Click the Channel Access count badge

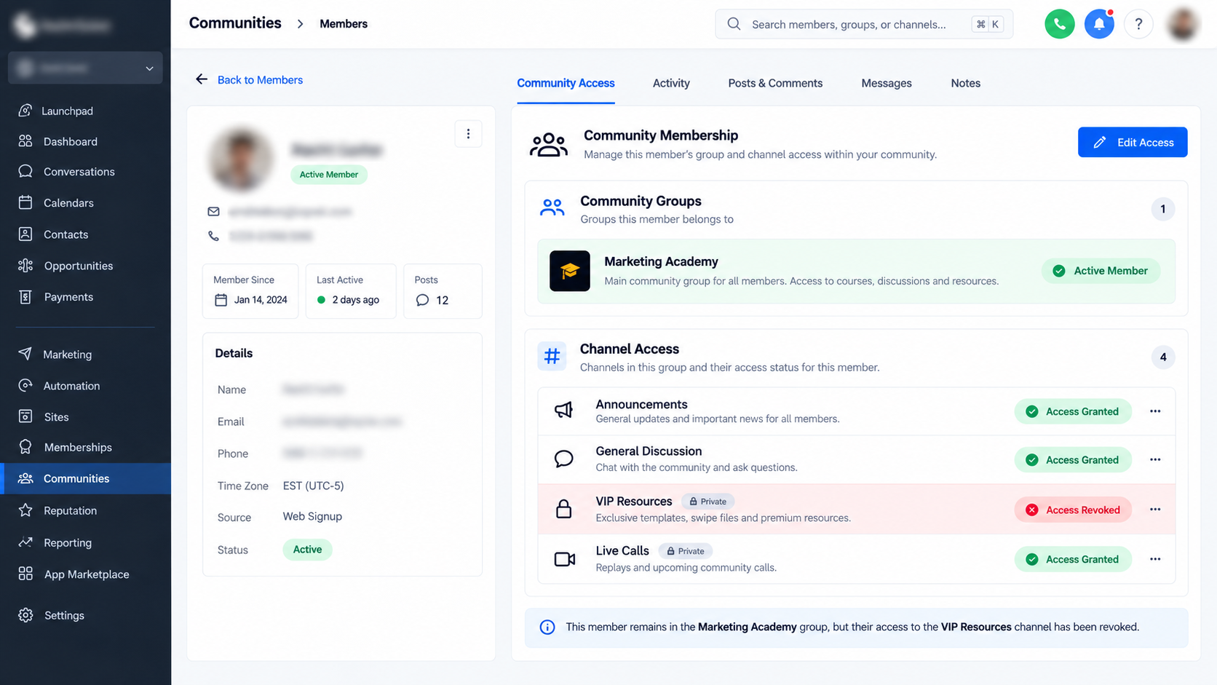pyautogui.click(x=1163, y=357)
